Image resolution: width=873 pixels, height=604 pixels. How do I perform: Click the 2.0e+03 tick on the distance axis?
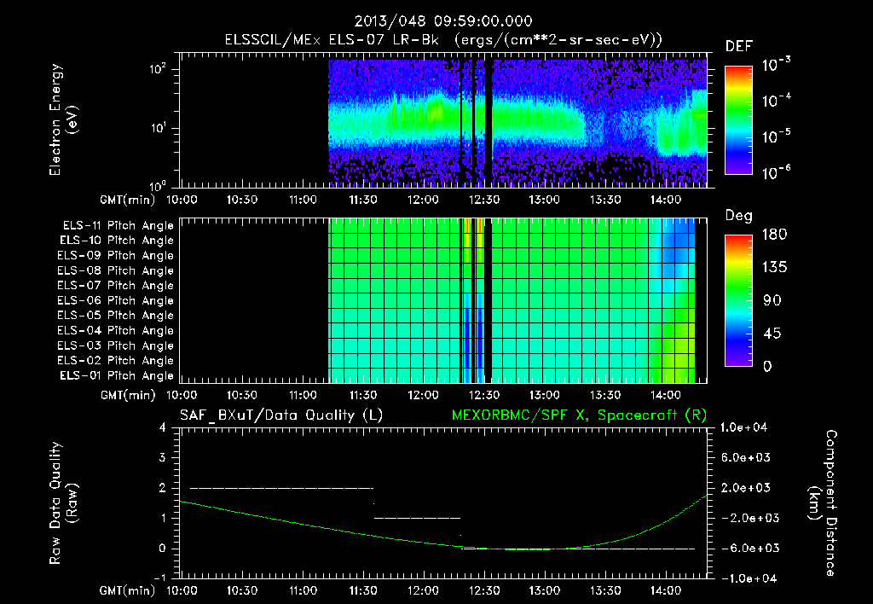pos(746,487)
